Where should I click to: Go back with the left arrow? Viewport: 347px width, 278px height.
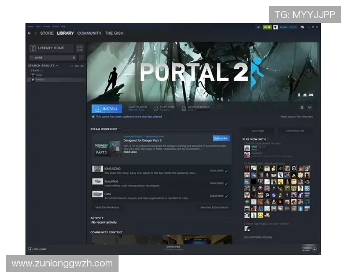[29, 33]
